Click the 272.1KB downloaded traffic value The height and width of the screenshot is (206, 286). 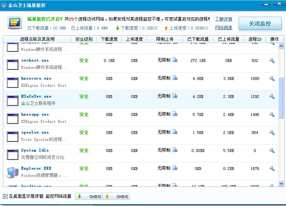[x=198, y=61]
